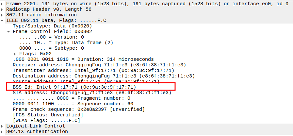Viewport: 293px width, 136px height.
Task: Select the Frame check sequence row
Action: (x=78, y=109)
